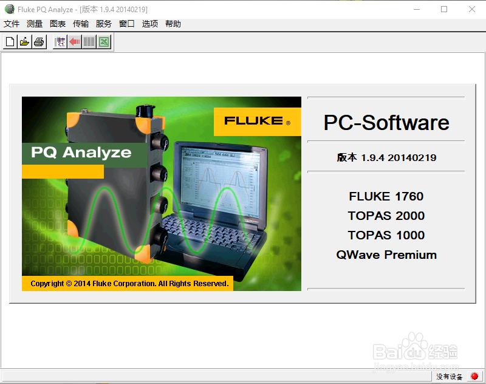Click the 没有设备 status bar text
The image size is (486, 384).
coord(449,377)
